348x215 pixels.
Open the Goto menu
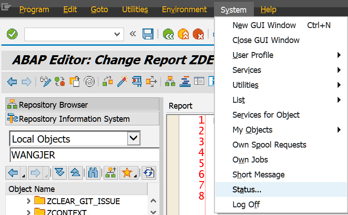pos(99,10)
